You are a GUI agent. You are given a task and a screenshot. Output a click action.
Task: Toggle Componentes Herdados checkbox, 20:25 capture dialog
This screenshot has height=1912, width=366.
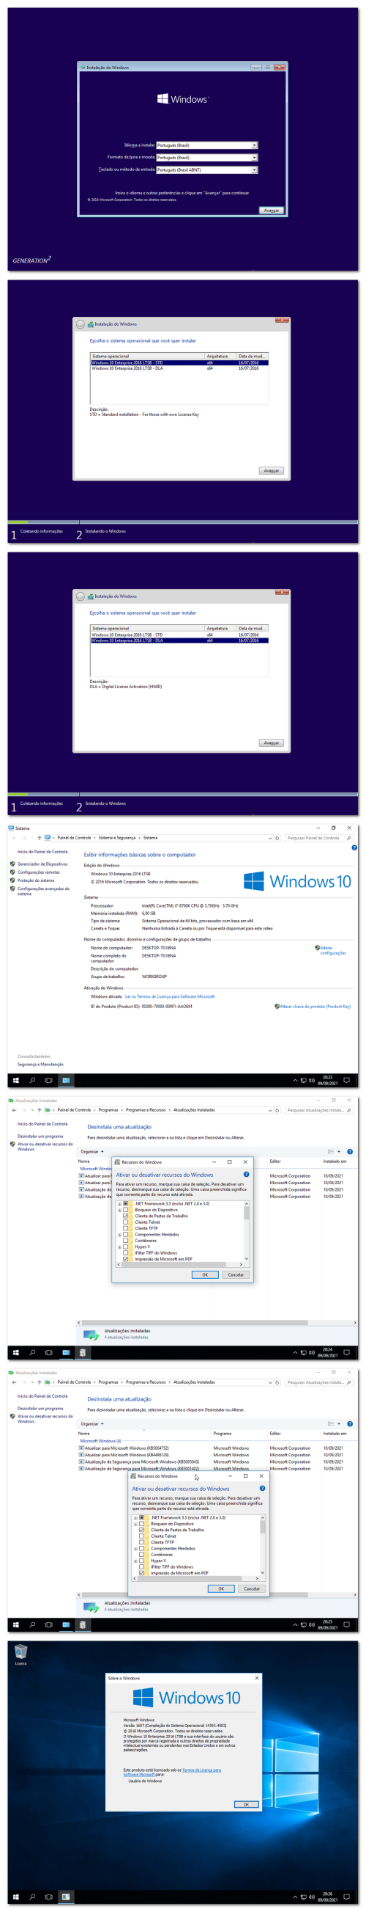point(141,1548)
